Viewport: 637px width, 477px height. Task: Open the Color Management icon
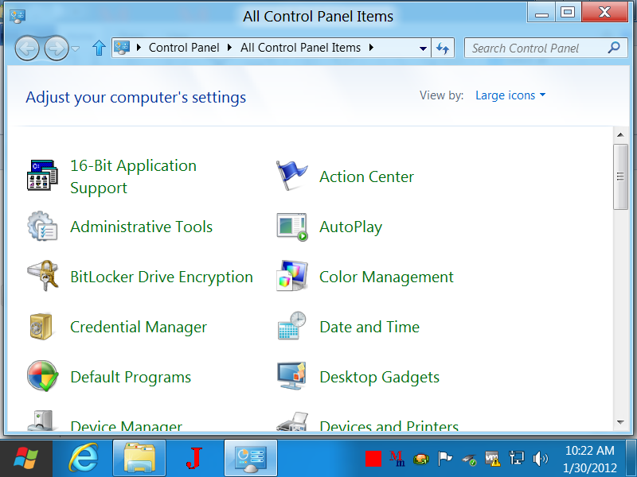[x=291, y=277]
